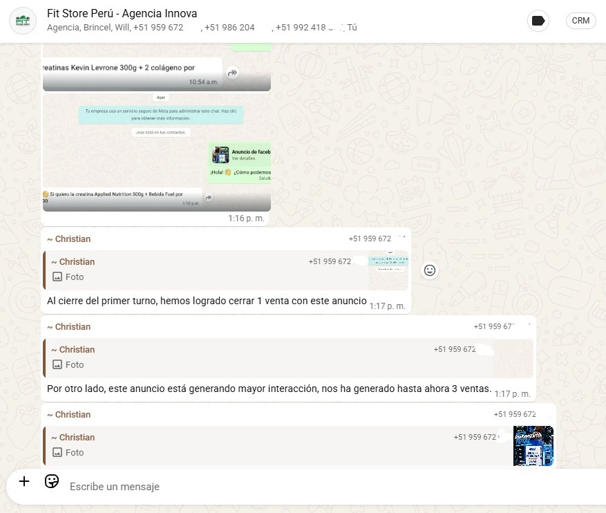Click the black label tag icon in header
The height and width of the screenshot is (513, 606).
click(x=538, y=21)
